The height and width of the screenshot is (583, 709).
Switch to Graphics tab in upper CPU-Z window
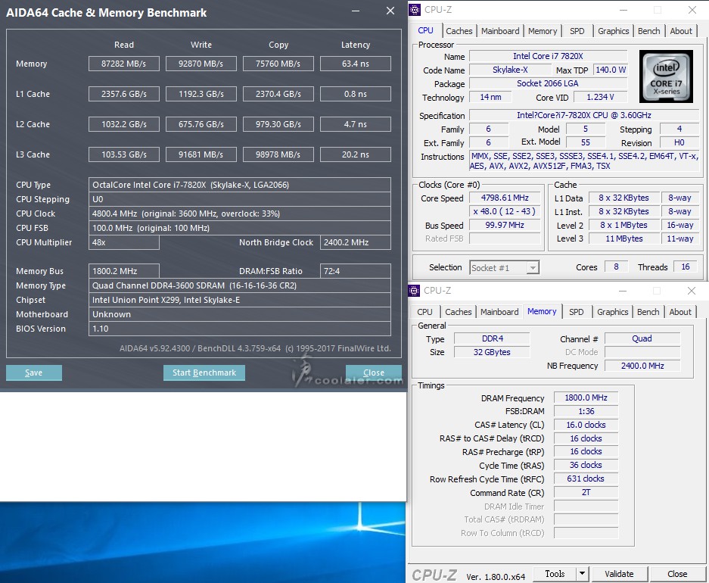click(x=613, y=31)
